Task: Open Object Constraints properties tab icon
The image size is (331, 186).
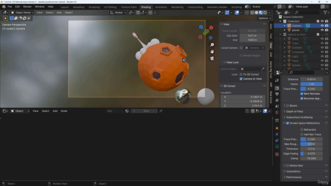Action: click(277, 141)
